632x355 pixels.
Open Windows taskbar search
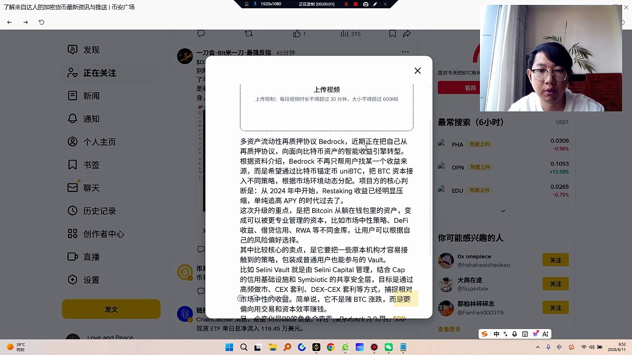click(243, 347)
